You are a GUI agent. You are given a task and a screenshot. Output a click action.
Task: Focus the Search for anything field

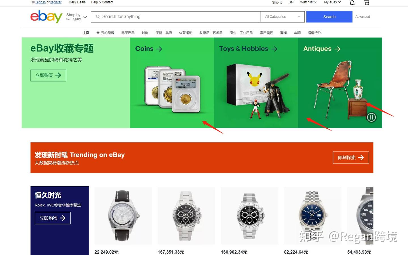[x=176, y=17]
